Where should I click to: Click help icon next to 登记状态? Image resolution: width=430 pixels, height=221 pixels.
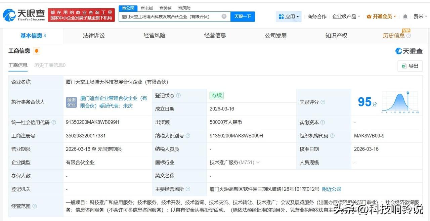(178, 95)
